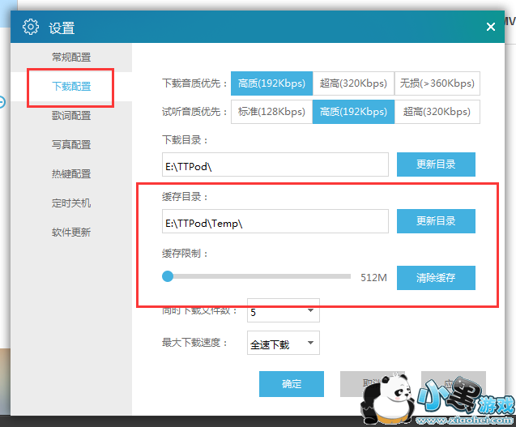The width and height of the screenshot is (516, 427).
Task: Close the settings dialog with the X
Action: (x=491, y=27)
